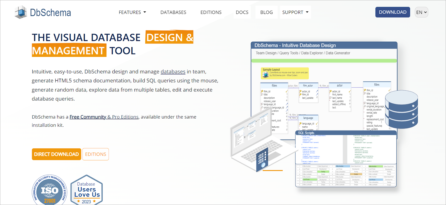Click the DbSchema cube logo icon

(x=21, y=12)
